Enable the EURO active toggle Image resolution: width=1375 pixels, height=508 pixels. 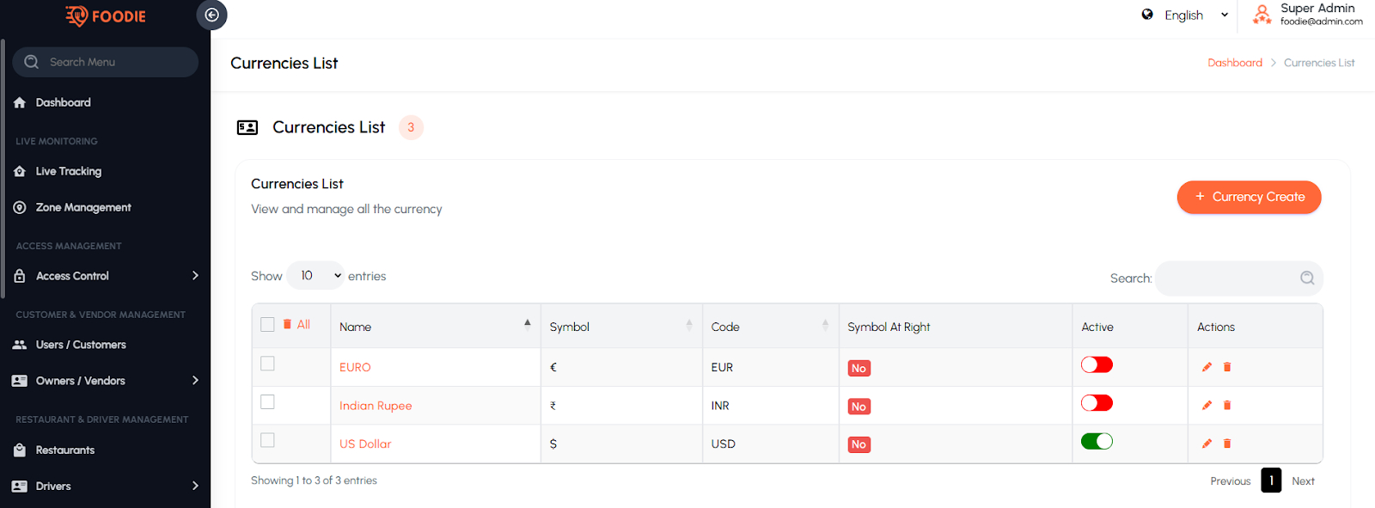tap(1097, 364)
